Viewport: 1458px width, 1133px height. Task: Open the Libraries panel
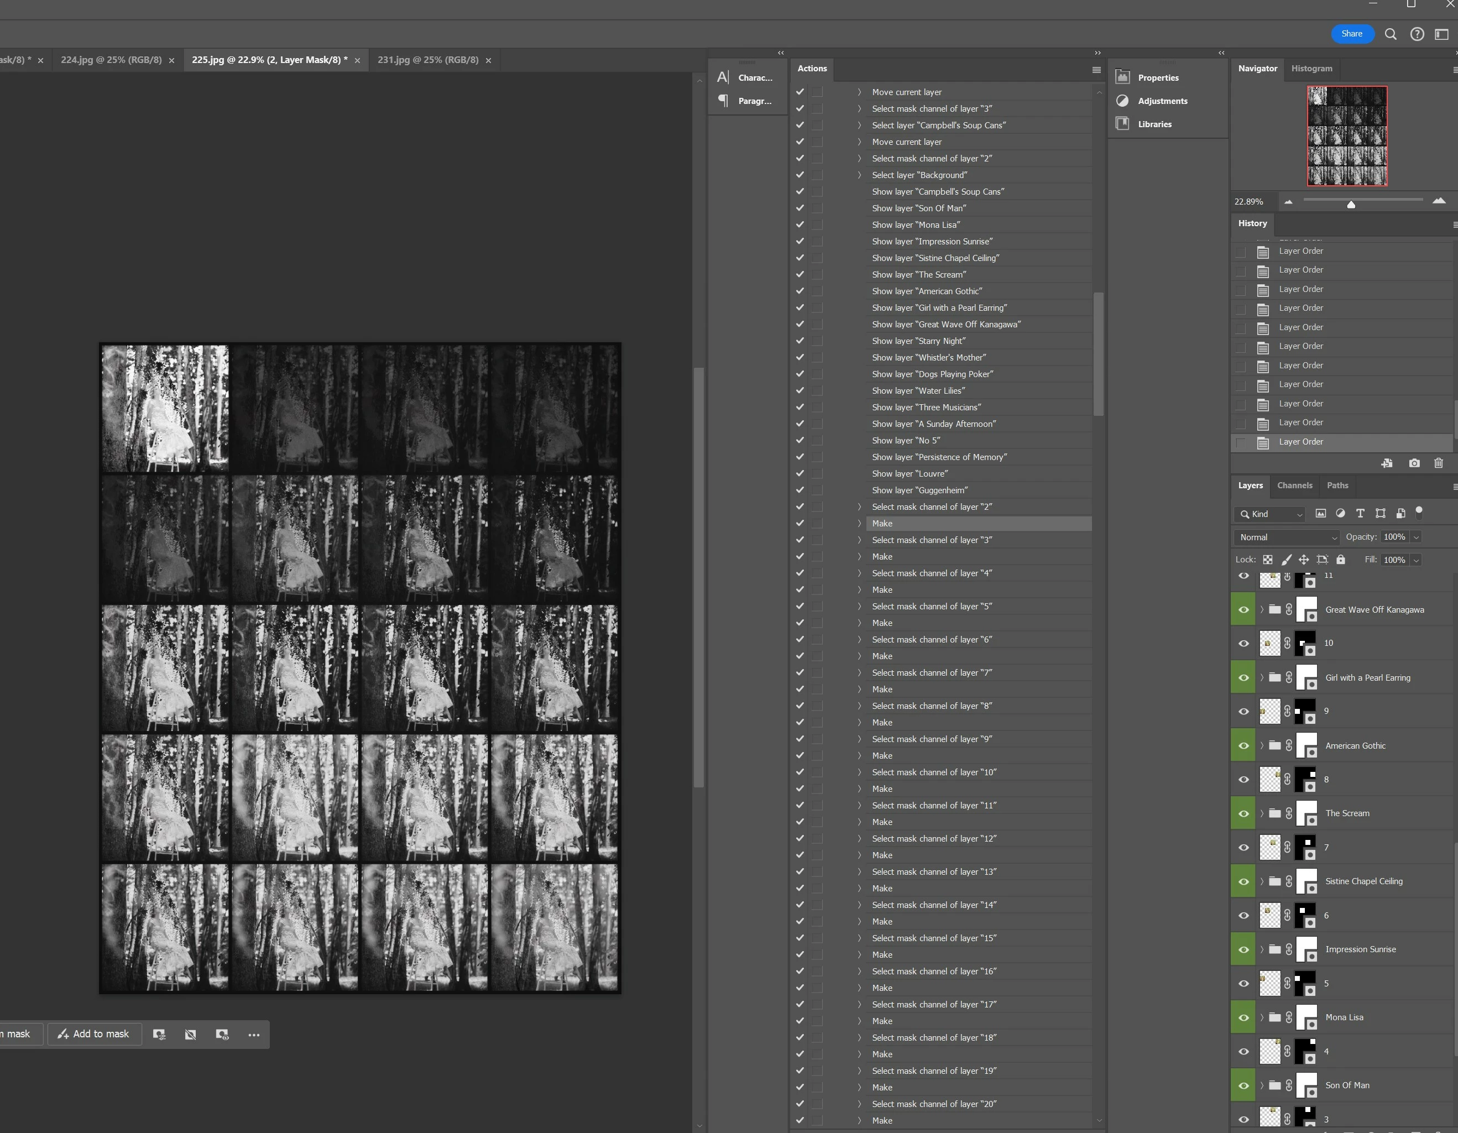click(x=1154, y=124)
